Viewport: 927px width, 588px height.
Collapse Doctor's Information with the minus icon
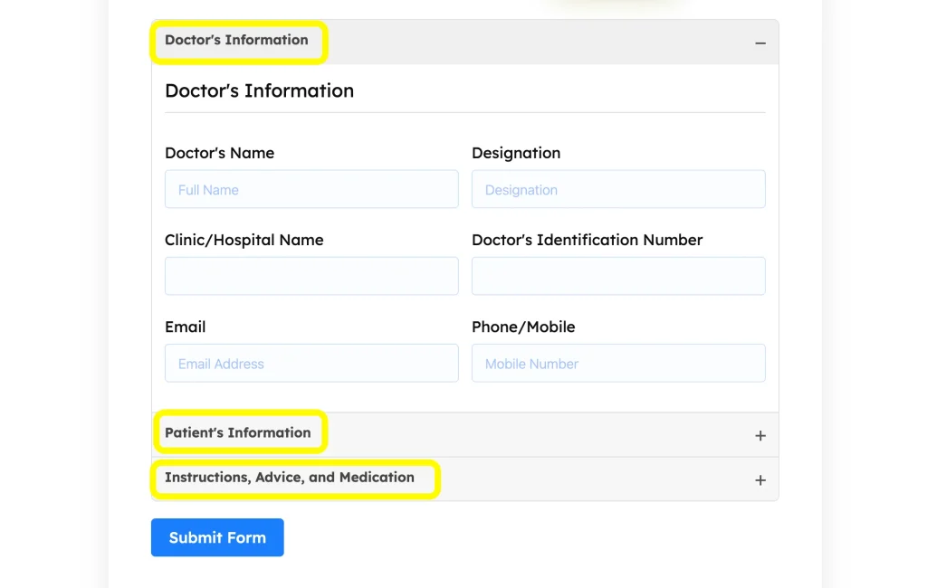click(760, 43)
